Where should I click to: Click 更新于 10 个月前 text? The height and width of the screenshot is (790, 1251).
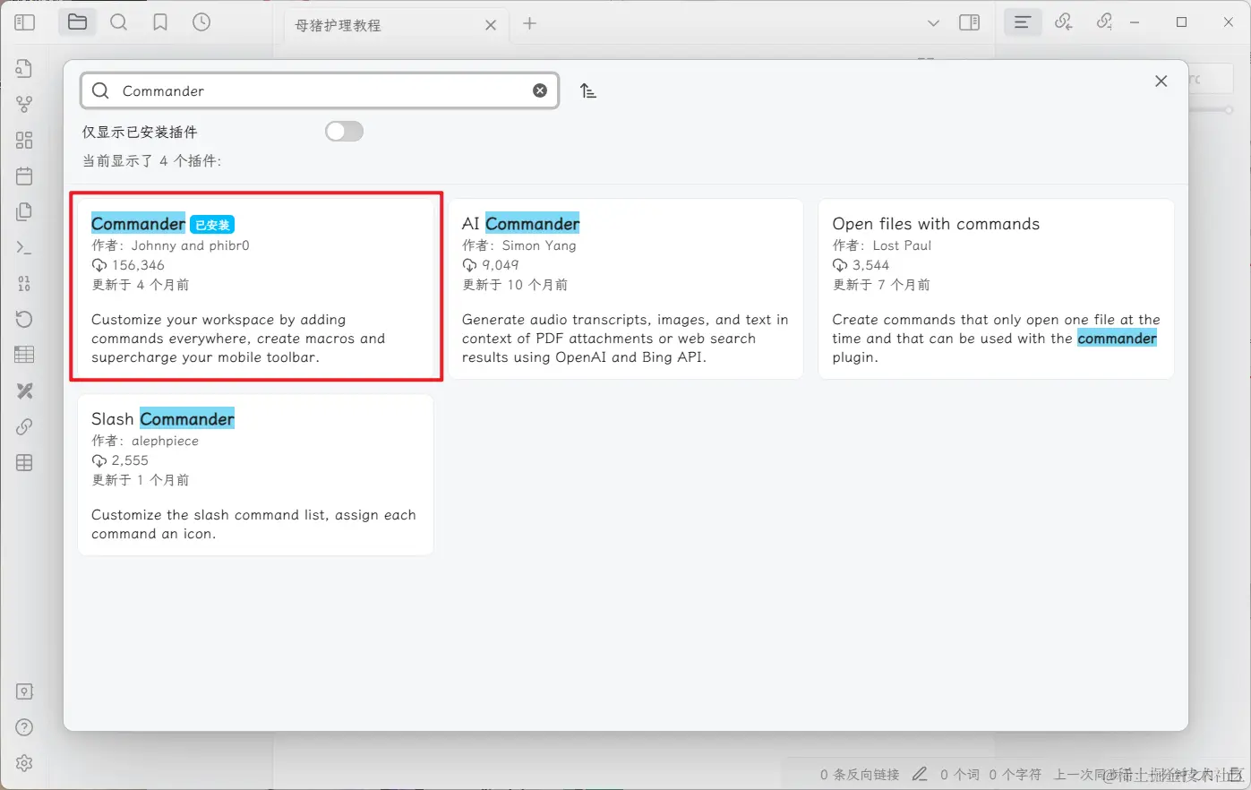515,285
